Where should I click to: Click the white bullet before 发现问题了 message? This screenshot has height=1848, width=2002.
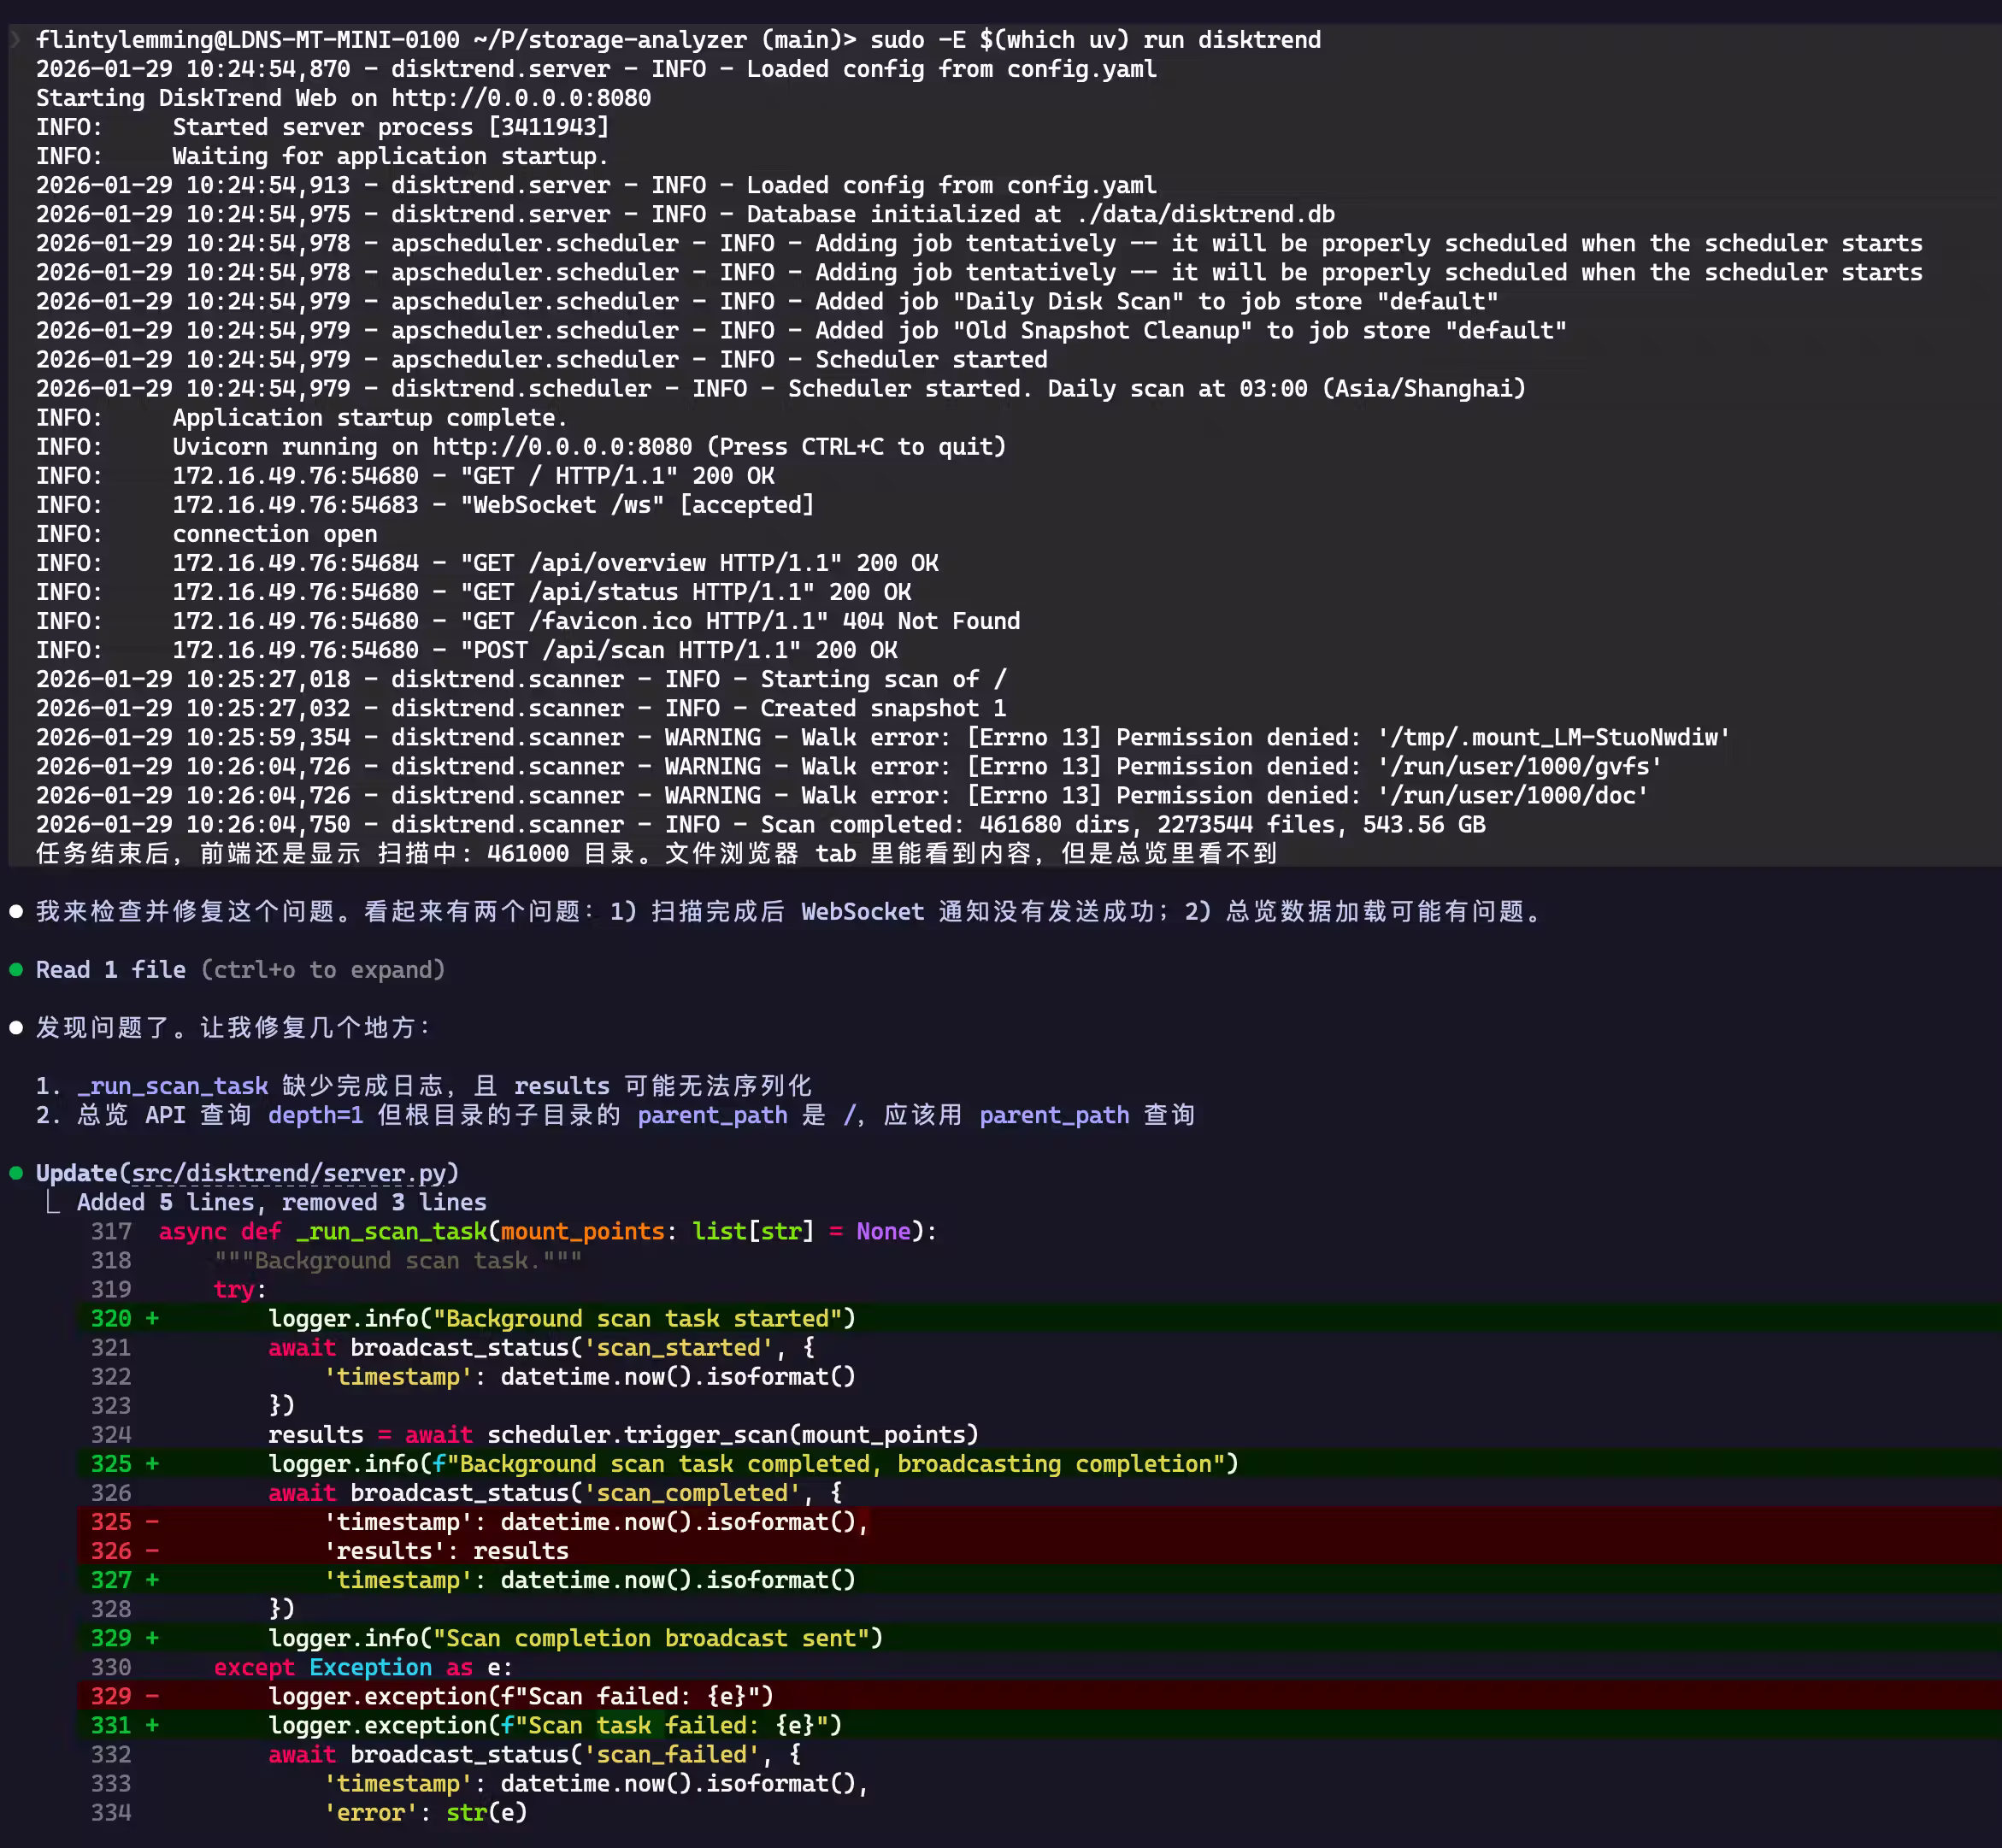click(x=16, y=1027)
